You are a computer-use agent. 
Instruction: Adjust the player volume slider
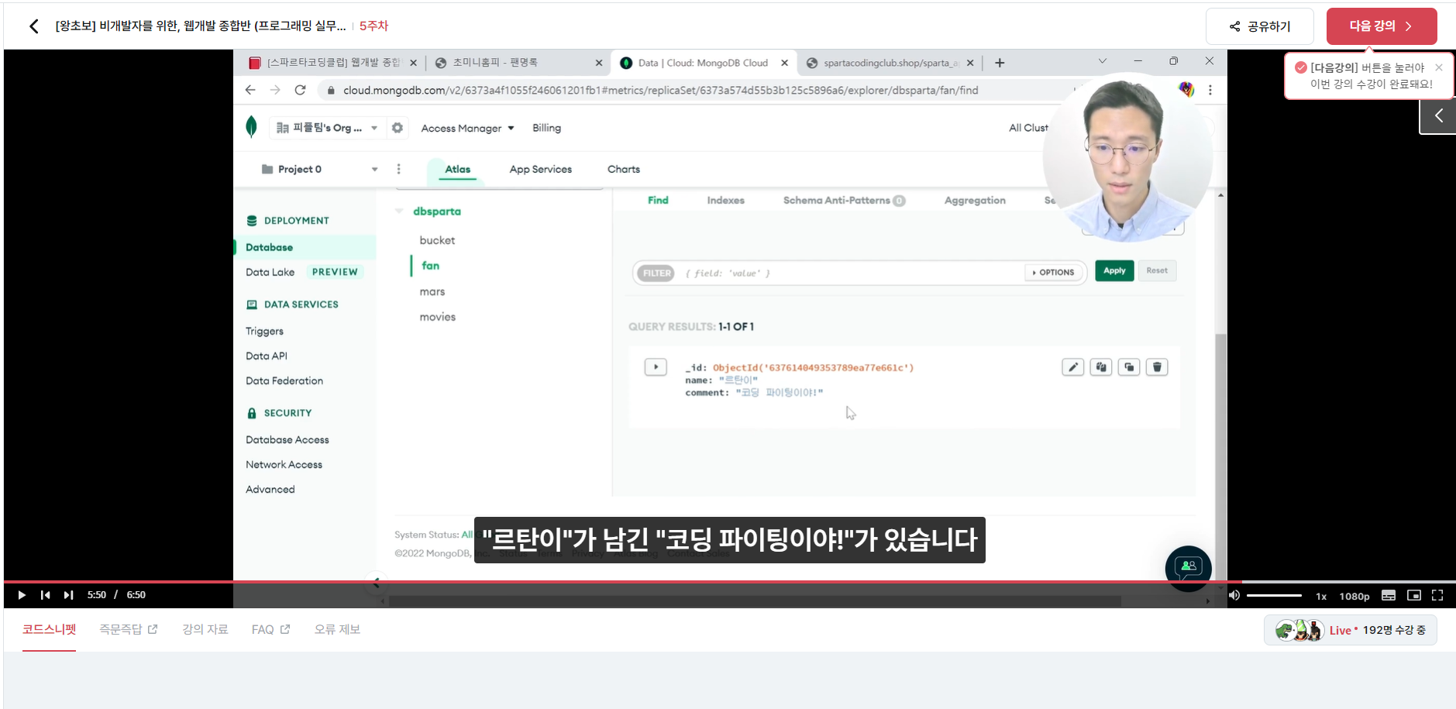point(1274,595)
